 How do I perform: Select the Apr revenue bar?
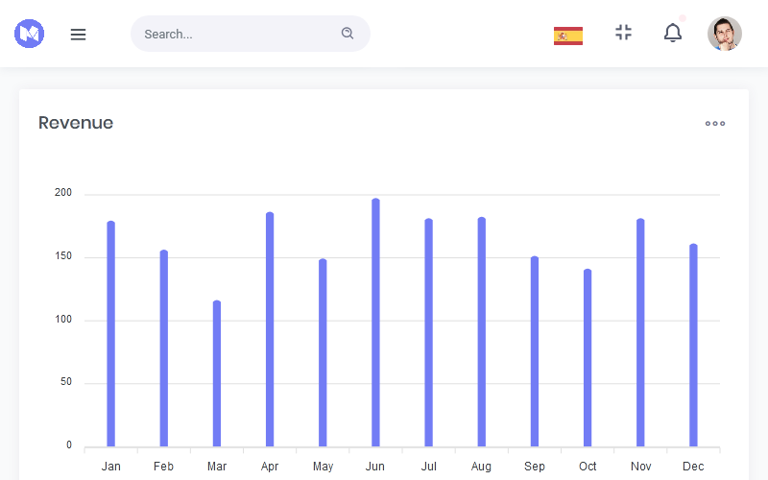[270, 329]
